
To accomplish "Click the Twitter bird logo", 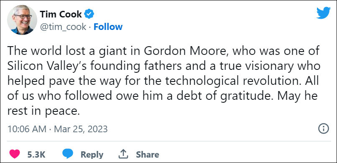I will click(323, 13).
